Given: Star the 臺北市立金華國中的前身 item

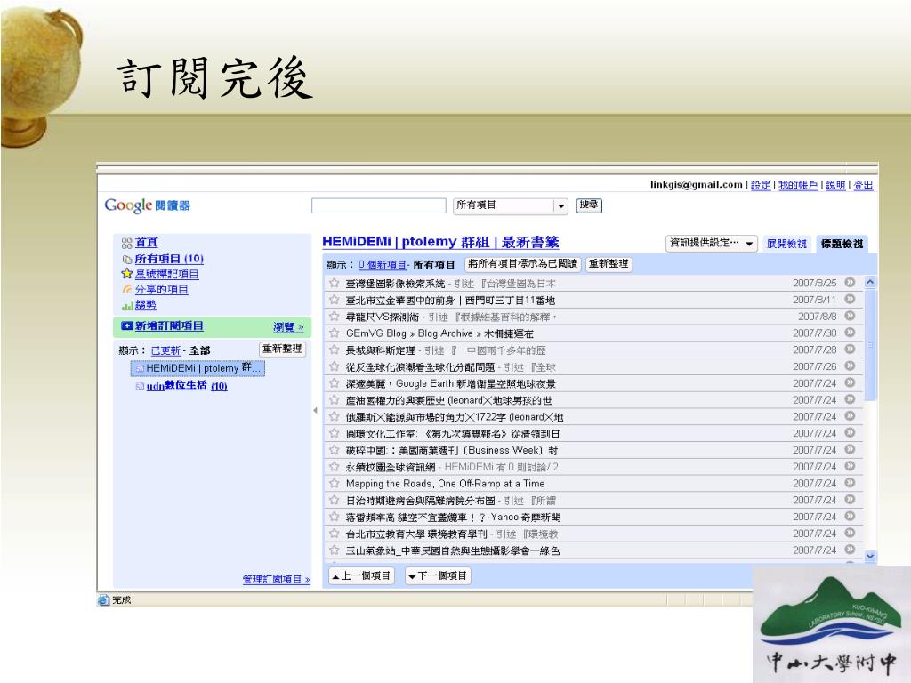Looking at the screenshot, I should [335, 300].
